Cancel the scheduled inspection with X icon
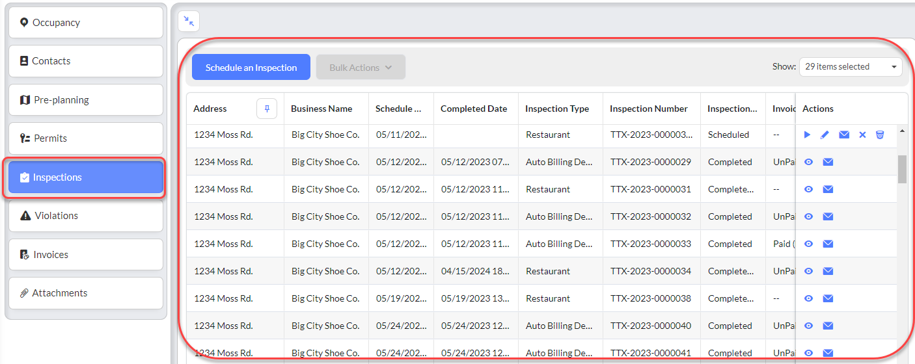Screen dimensions: 915x364 tap(862, 135)
